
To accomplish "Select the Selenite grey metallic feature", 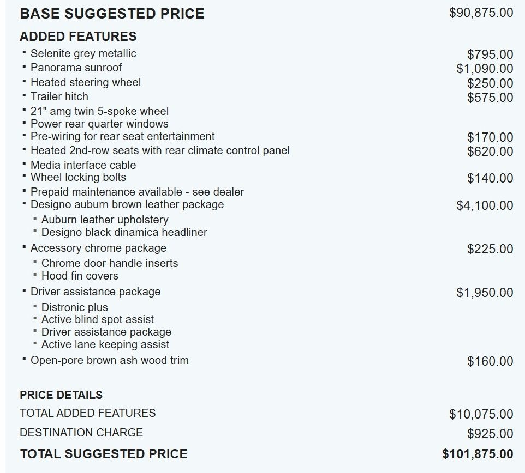I will coord(83,53).
